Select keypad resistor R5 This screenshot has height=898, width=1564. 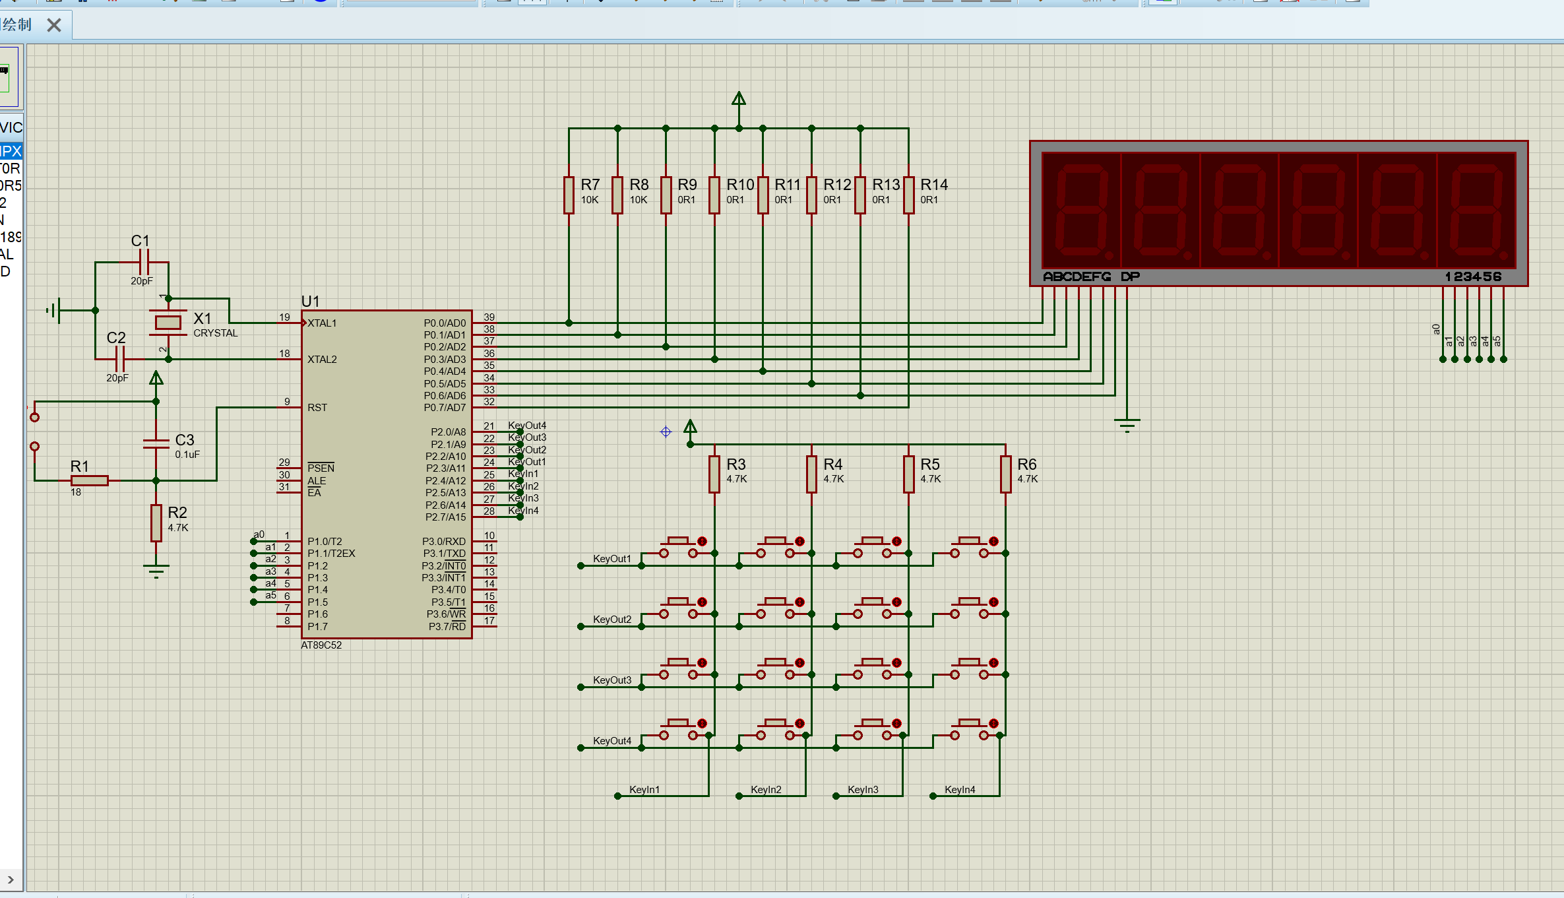(909, 474)
